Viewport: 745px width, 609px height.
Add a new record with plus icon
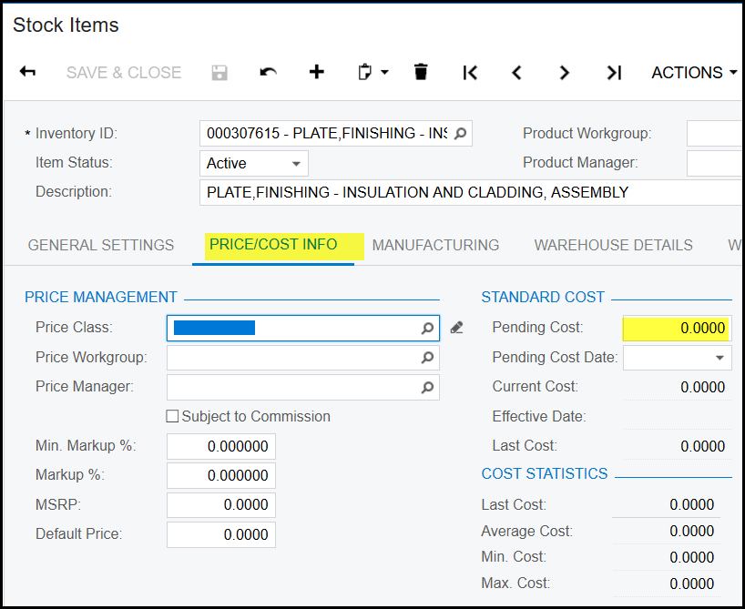click(316, 73)
